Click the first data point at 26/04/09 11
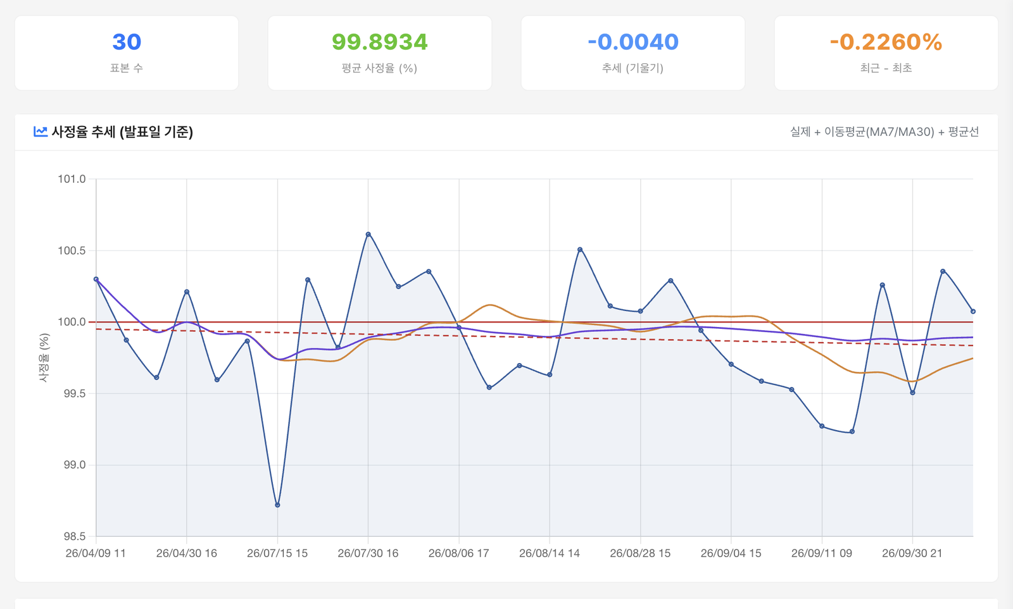This screenshot has height=609, width=1013. coord(96,279)
